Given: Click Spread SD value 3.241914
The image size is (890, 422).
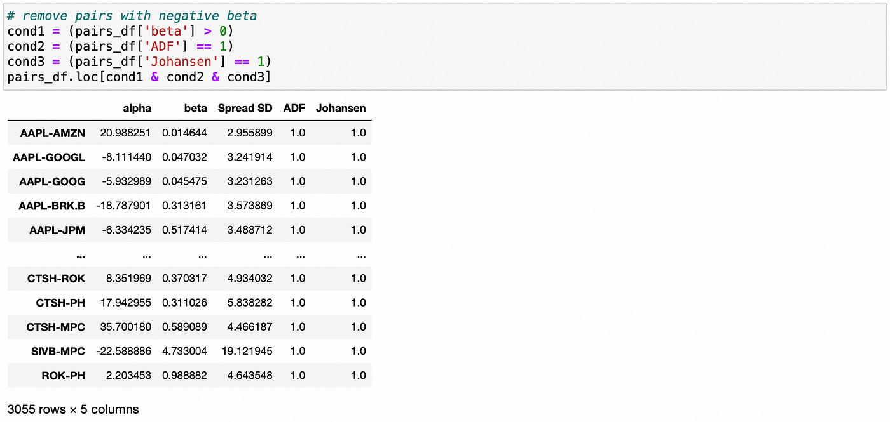Looking at the screenshot, I should coord(250,157).
